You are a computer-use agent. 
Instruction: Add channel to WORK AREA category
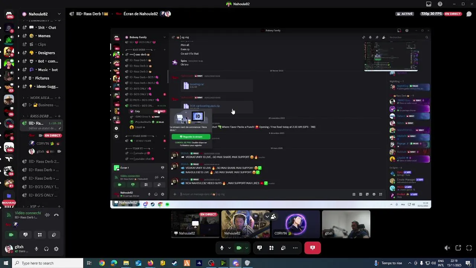[59, 98]
